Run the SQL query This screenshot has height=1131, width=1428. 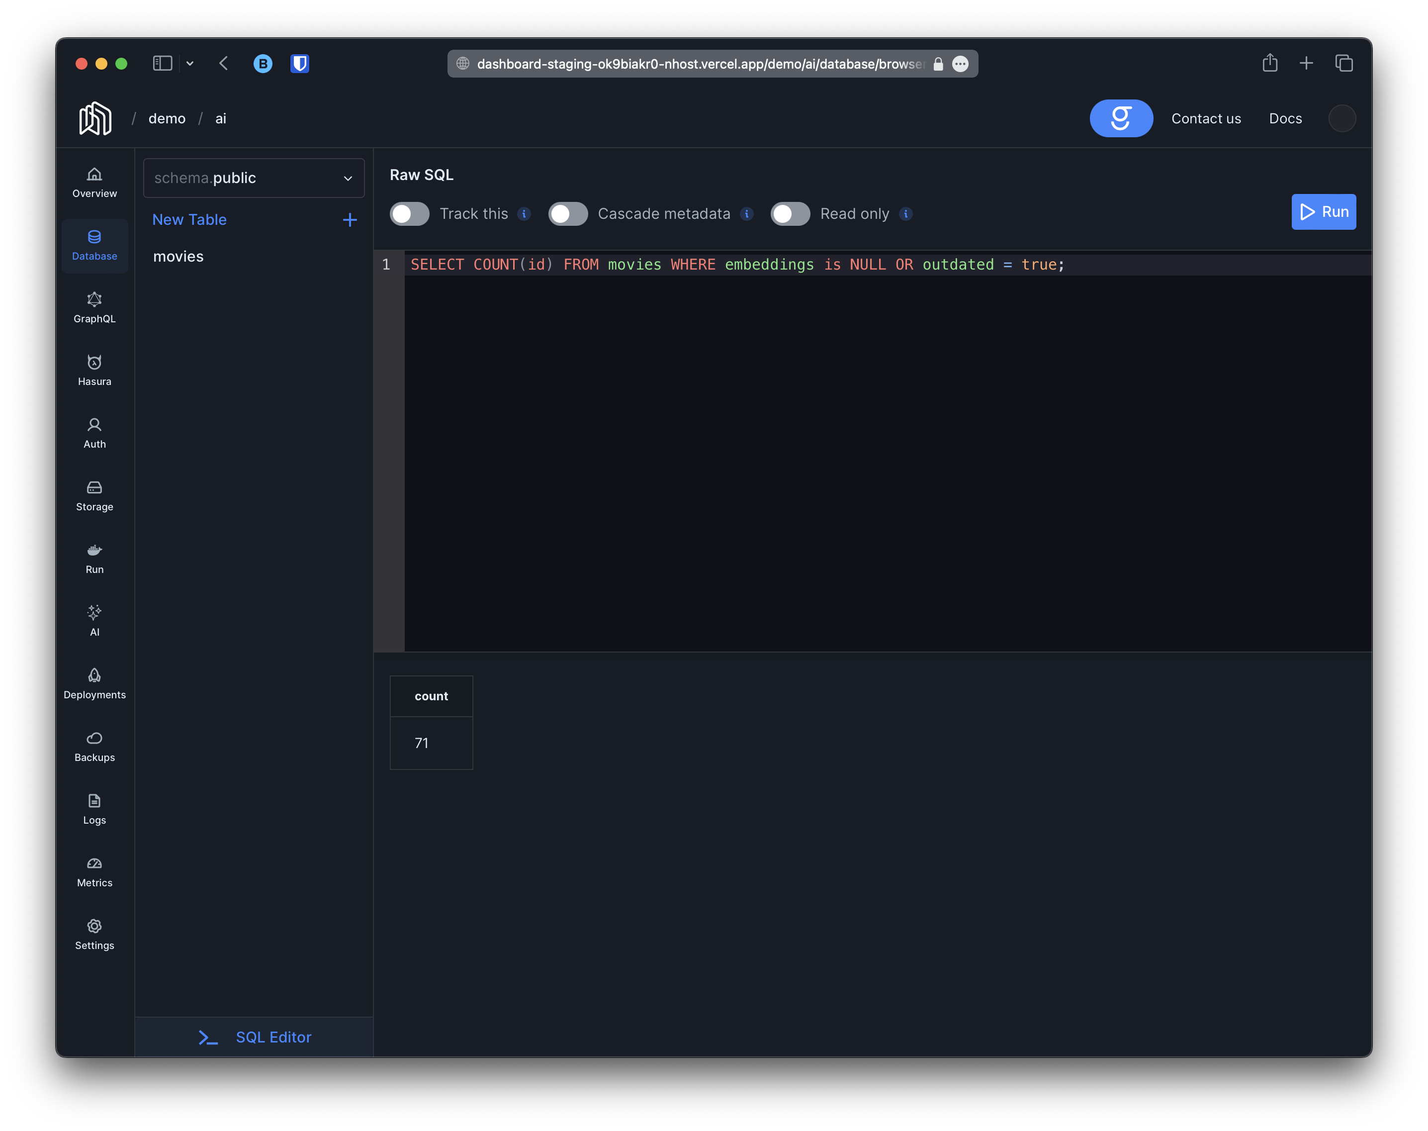pos(1323,212)
